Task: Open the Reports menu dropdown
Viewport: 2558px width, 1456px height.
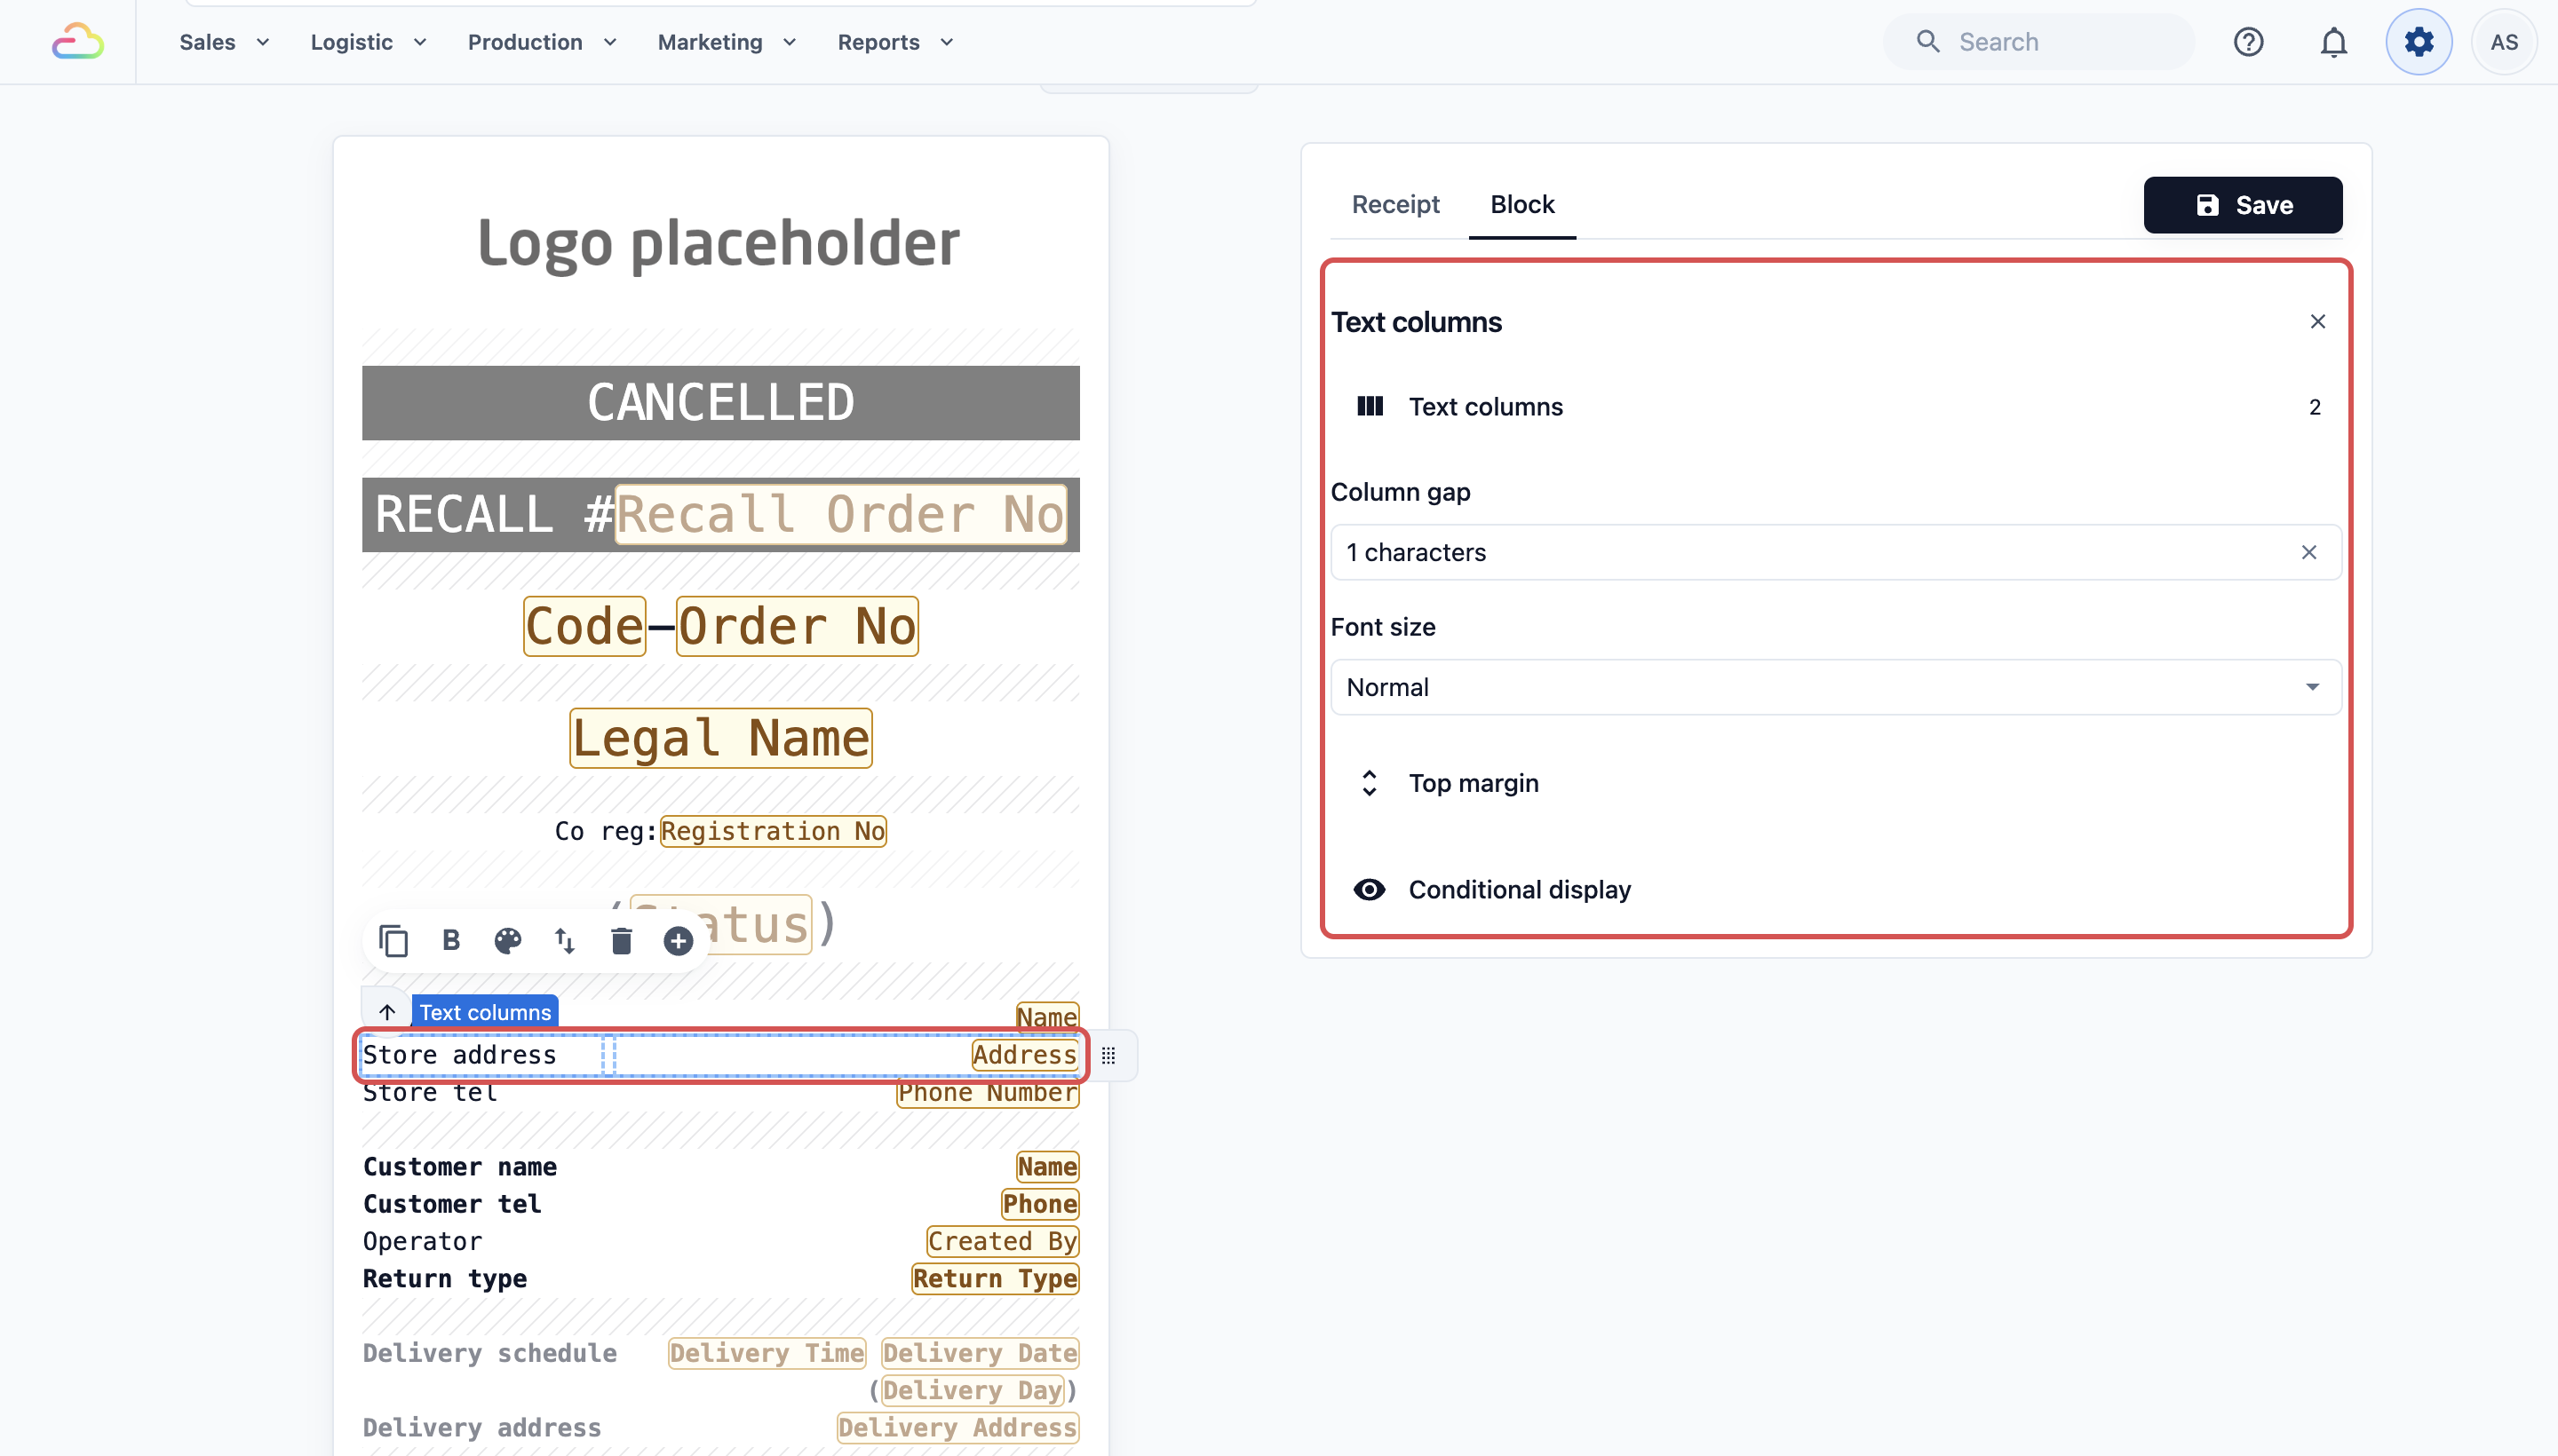Action: click(x=895, y=42)
